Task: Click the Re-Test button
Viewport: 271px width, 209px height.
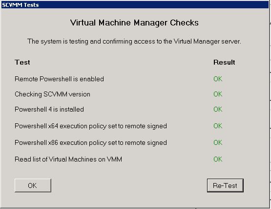Action: (225, 186)
